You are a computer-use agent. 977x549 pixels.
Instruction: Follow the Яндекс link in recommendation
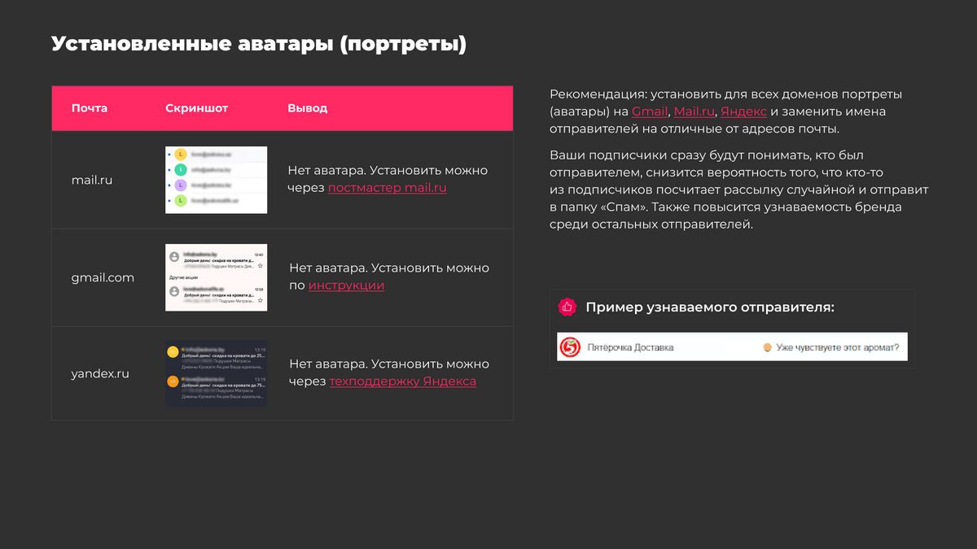(x=743, y=111)
